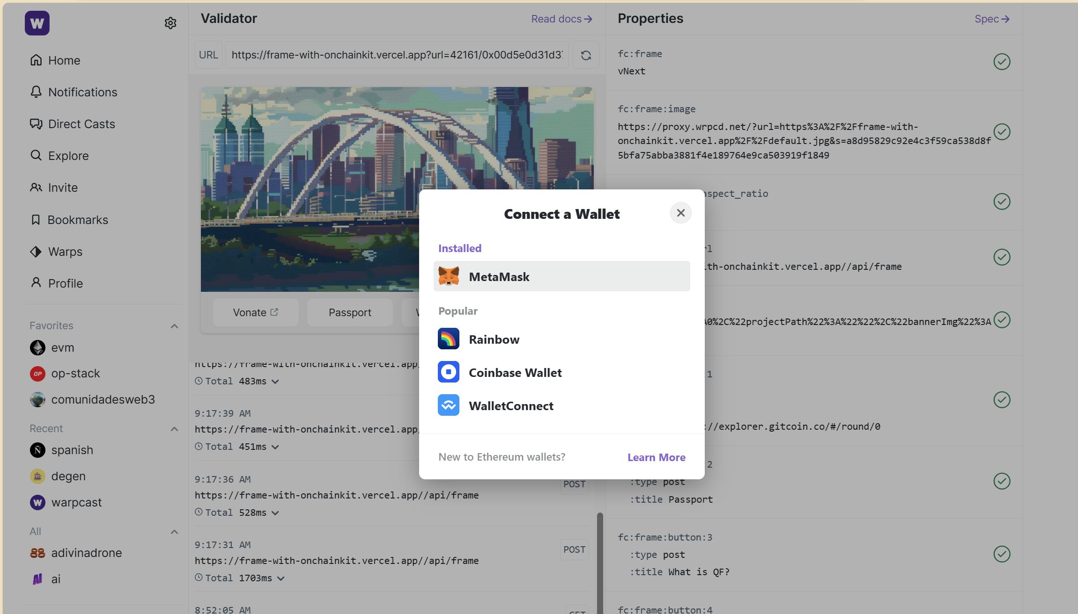Click the fc:frame validation check mark
The width and height of the screenshot is (1078, 614).
coord(1002,62)
